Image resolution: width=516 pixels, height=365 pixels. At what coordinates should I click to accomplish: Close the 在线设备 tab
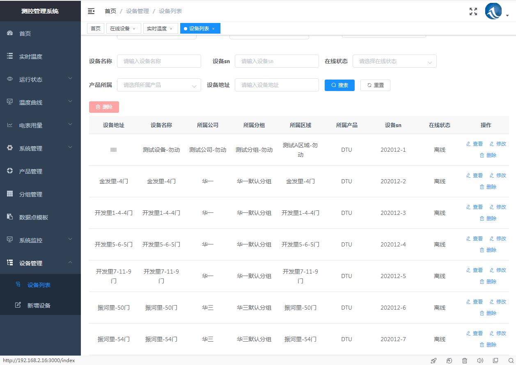pos(134,28)
